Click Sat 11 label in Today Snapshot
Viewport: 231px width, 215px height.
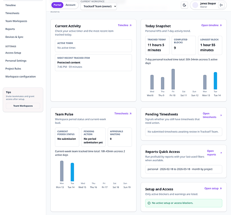184,95
